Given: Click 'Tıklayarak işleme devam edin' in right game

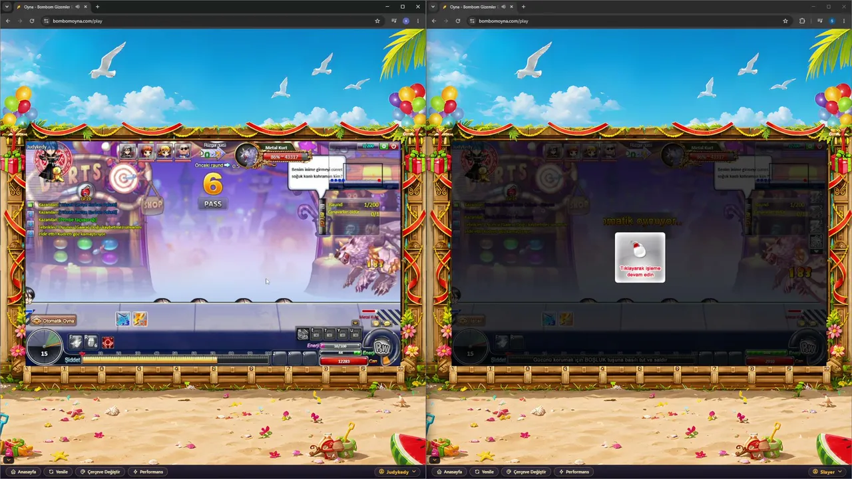Looking at the screenshot, I should pyautogui.click(x=640, y=257).
